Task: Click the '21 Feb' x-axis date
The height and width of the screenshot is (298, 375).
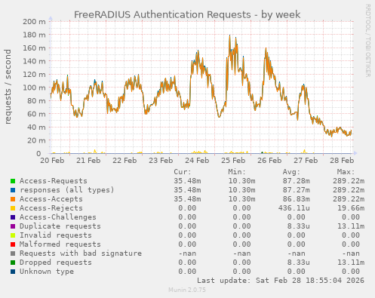Action: (88, 161)
